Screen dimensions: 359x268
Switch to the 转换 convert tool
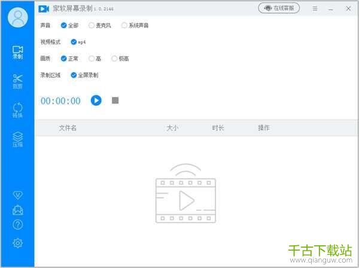coord(17,111)
